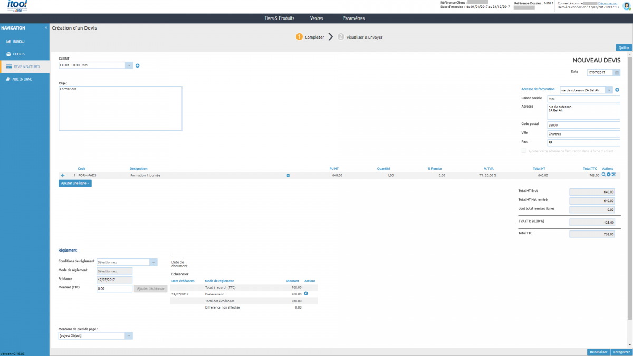Open the Ajouter une ligne dropdown button
Screen dimensions: 633x356
75,183
